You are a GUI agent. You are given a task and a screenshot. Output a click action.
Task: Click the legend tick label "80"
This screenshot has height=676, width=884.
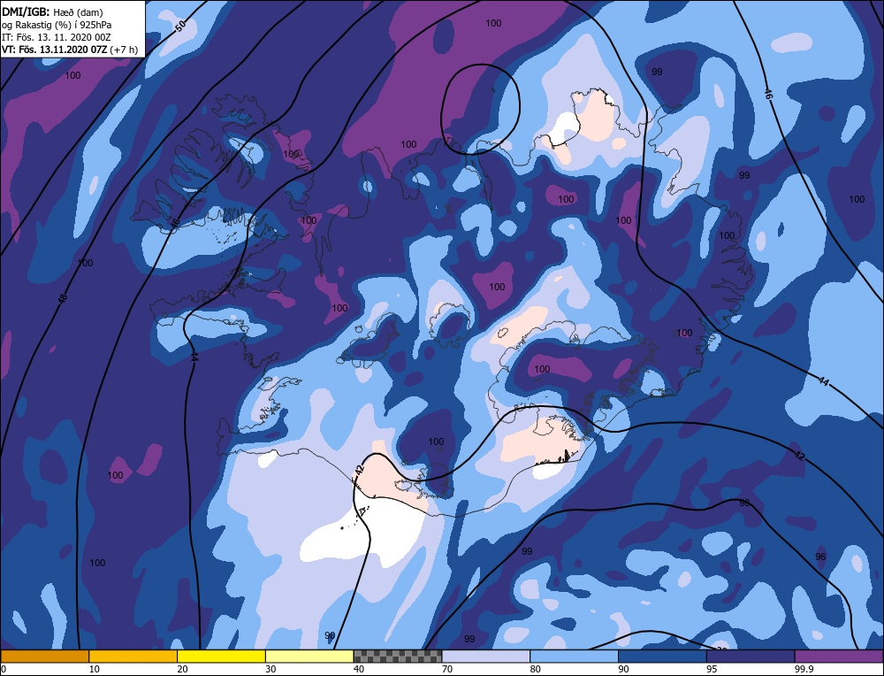tap(535, 669)
